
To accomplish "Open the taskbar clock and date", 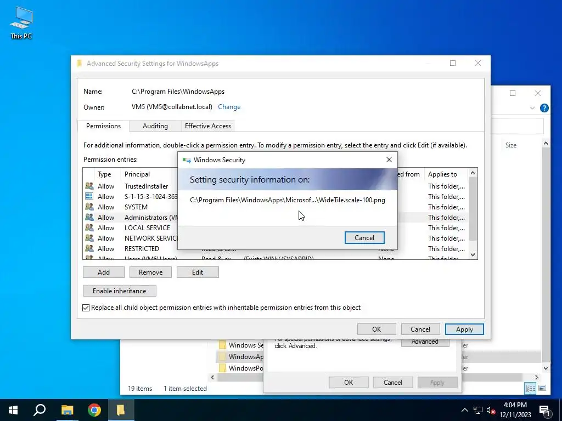I will (515, 410).
